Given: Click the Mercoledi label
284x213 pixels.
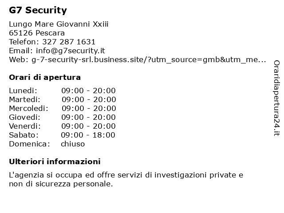Looking at the screenshot, I should 28,108.
